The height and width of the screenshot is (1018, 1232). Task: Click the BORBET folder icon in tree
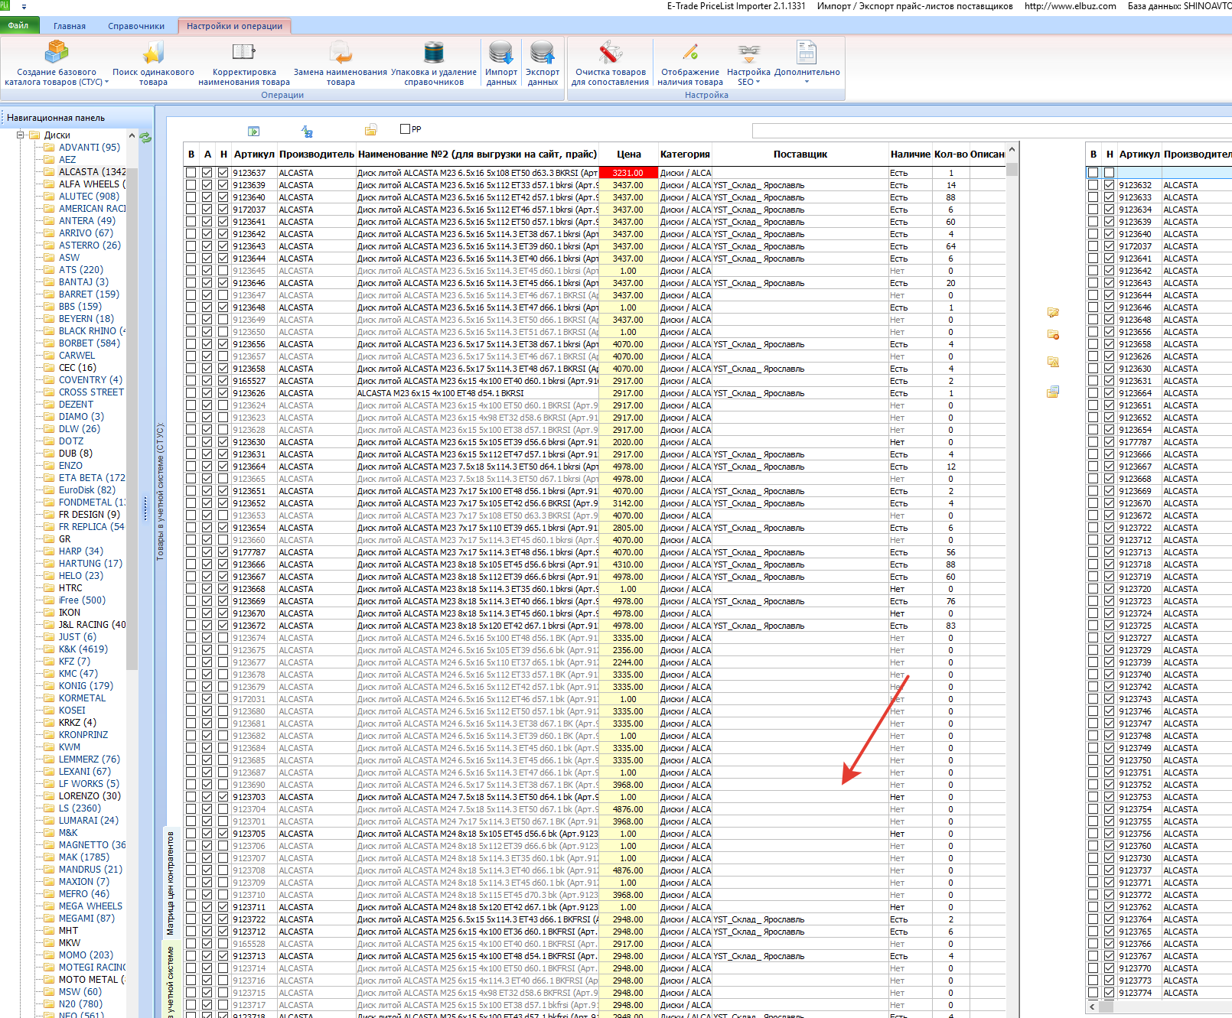point(50,343)
